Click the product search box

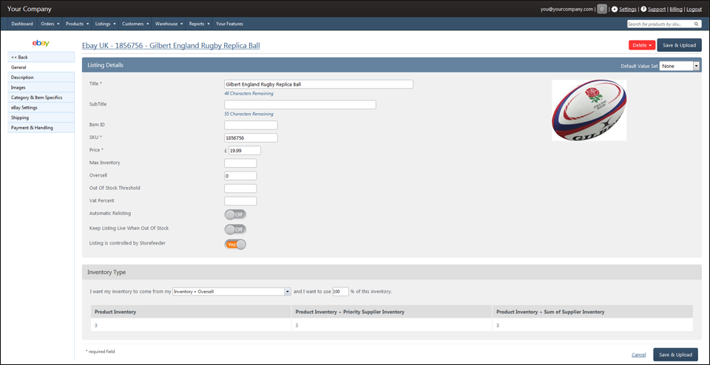(664, 24)
